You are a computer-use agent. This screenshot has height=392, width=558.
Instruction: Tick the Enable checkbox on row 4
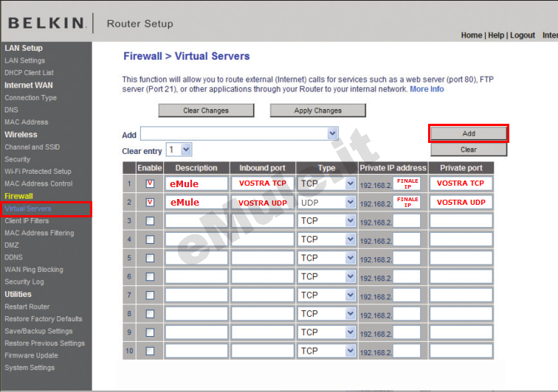tap(150, 239)
